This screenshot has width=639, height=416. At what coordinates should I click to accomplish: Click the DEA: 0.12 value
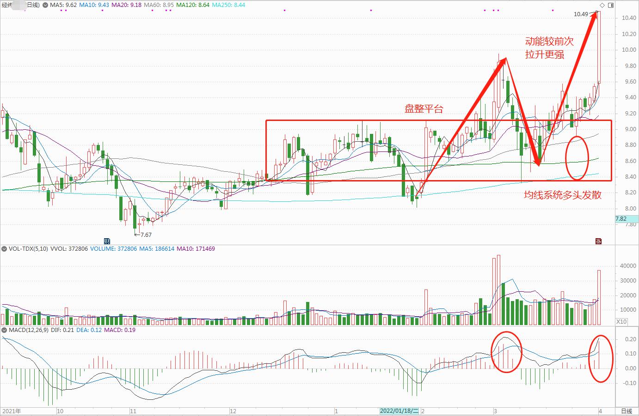(89, 330)
